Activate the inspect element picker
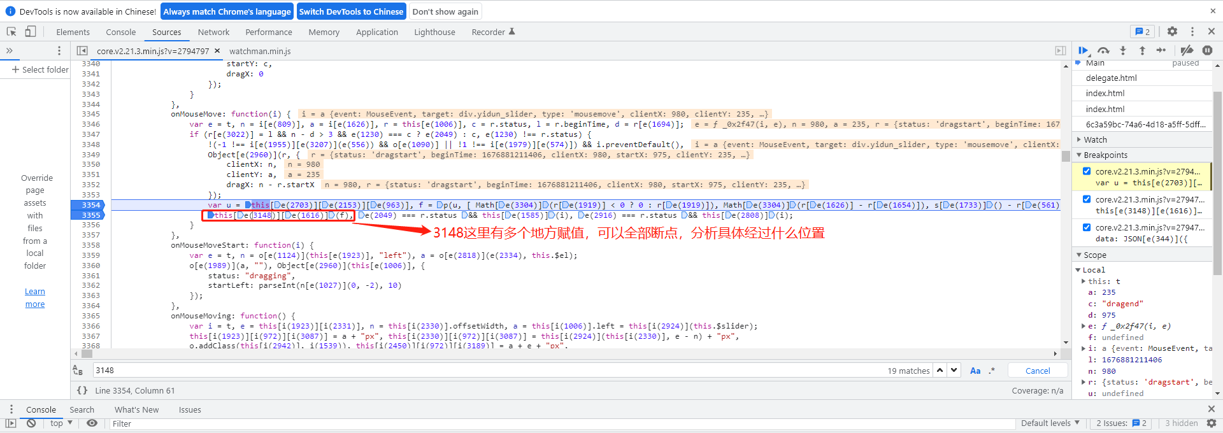The height and width of the screenshot is (433, 1223). (x=11, y=32)
